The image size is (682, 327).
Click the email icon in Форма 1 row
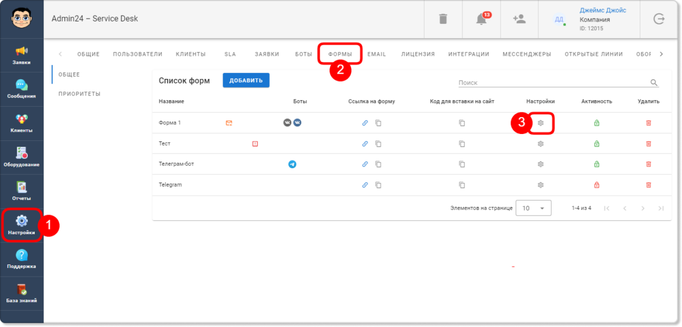[x=228, y=123]
